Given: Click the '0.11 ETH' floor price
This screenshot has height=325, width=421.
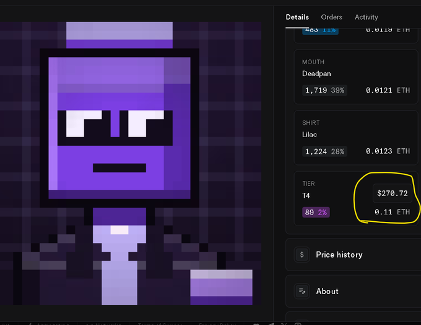Looking at the screenshot, I should click(393, 212).
